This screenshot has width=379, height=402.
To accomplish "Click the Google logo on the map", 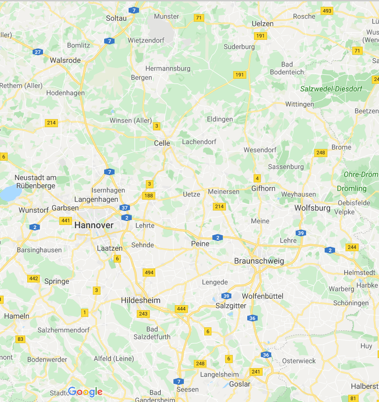I will pyautogui.click(x=86, y=392).
